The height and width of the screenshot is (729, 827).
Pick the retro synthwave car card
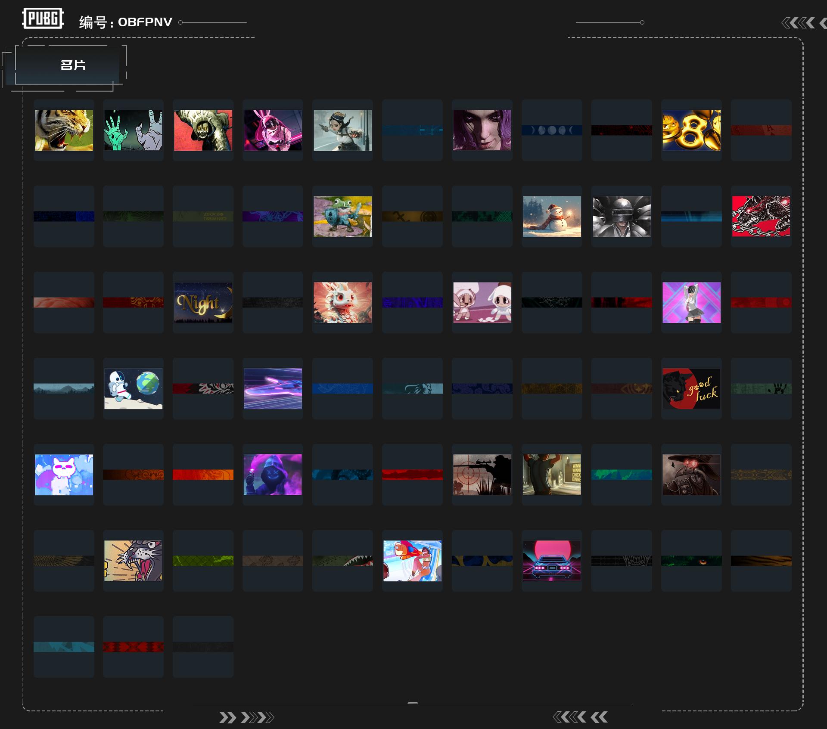[x=552, y=561]
